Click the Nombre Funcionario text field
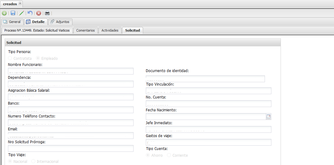The width and height of the screenshot is (334, 165). pos(71,71)
